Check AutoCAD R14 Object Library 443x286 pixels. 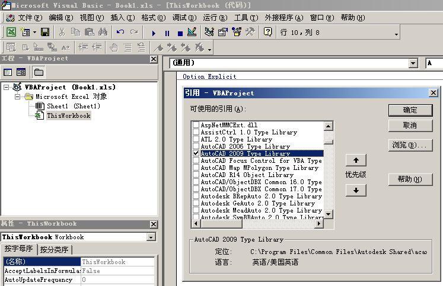click(x=196, y=175)
